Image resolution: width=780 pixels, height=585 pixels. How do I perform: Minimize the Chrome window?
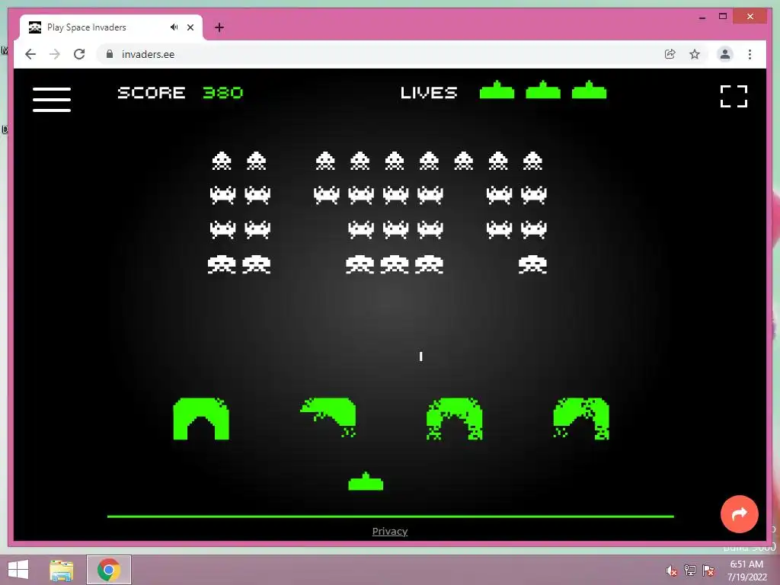pyautogui.click(x=702, y=17)
